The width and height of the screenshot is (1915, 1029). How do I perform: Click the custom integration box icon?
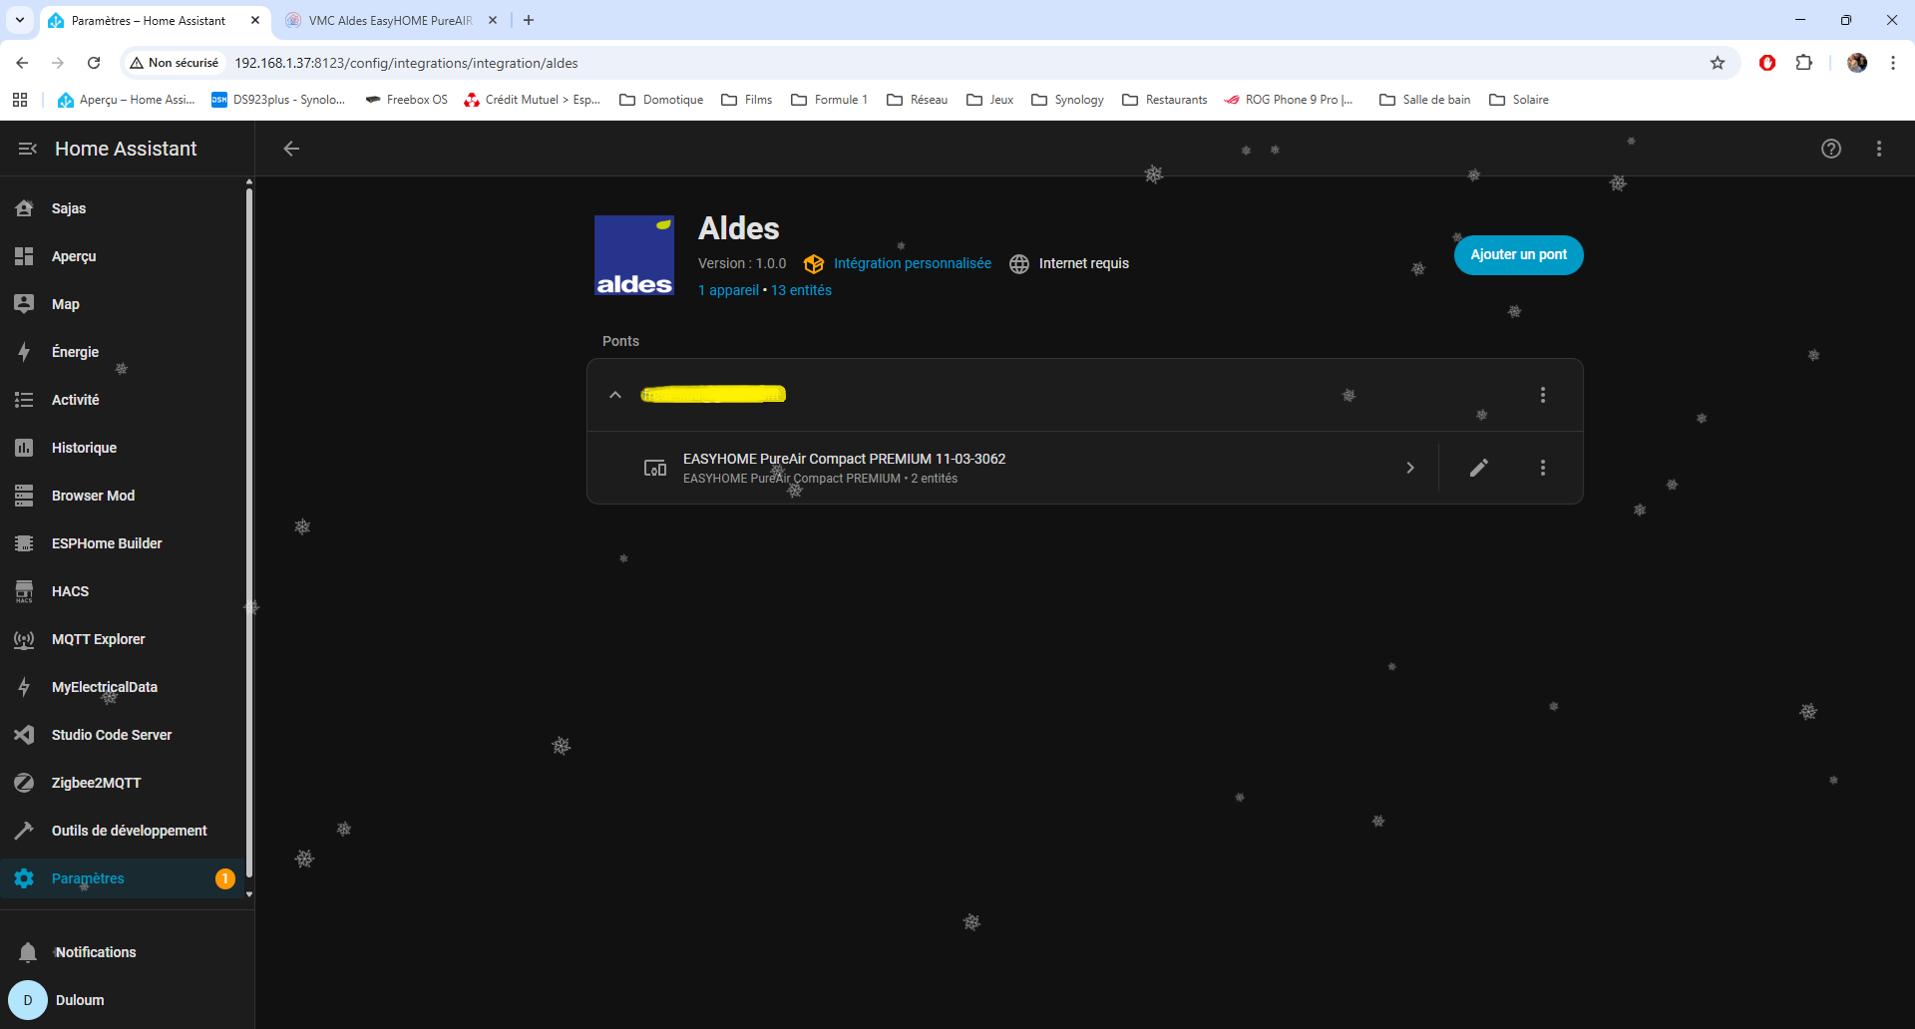tap(814, 263)
